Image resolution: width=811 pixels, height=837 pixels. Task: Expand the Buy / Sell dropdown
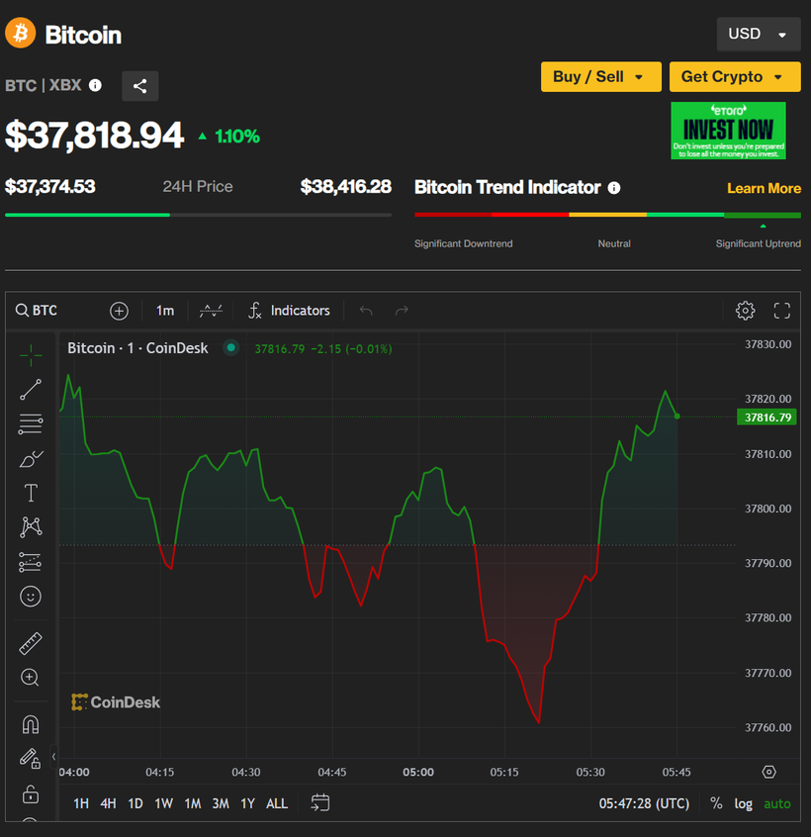[599, 76]
